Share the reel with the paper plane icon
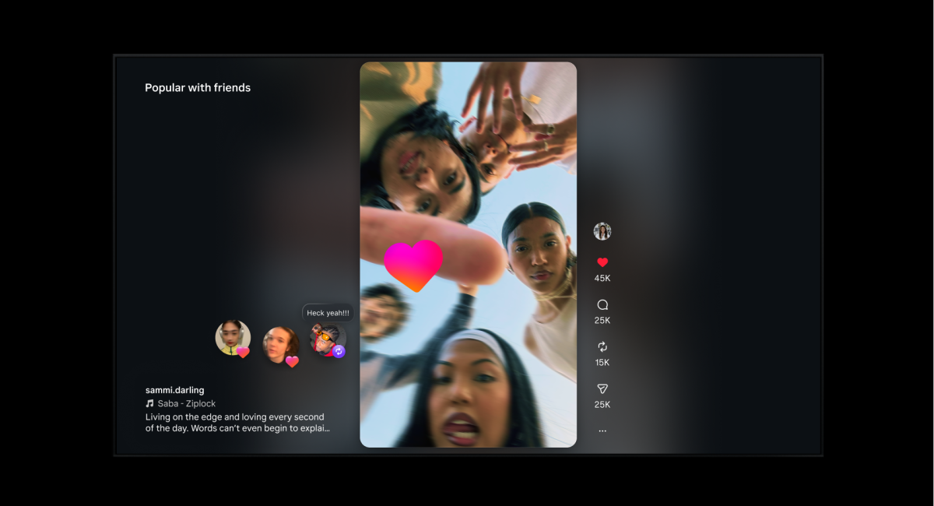 tap(602, 388)
